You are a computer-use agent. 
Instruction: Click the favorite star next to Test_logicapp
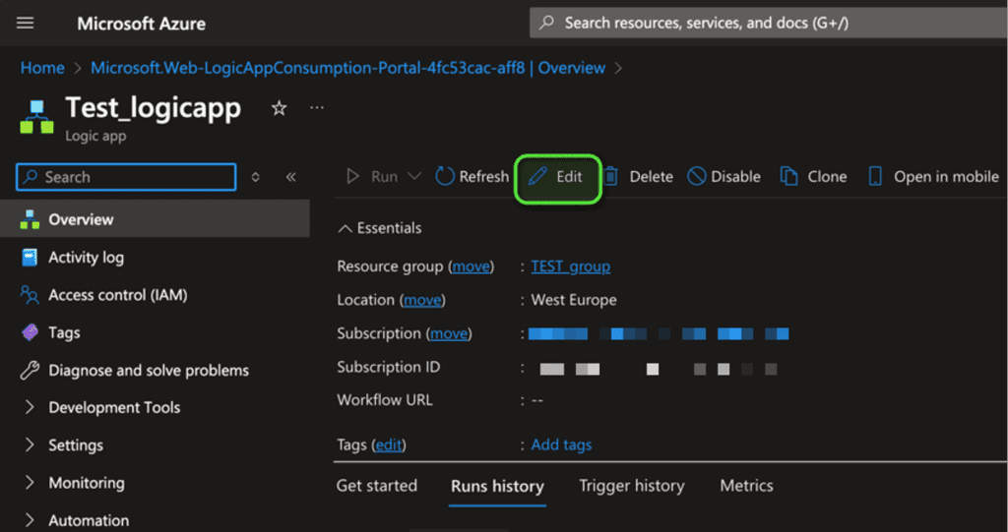pyautogui.click(x=280, y=108)
